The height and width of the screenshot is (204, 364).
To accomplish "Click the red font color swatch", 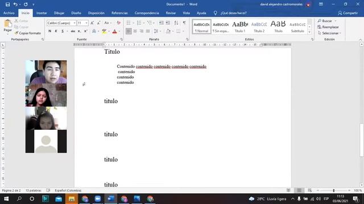I will [114, 31].
